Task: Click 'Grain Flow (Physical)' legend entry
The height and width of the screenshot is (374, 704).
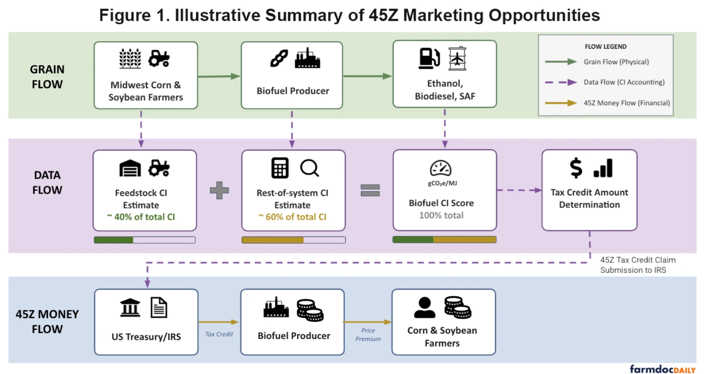Action: coord(616,62)
